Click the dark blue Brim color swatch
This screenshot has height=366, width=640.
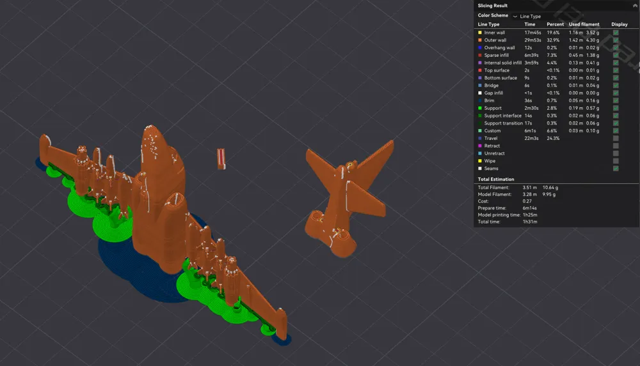(x=480, y=101)
